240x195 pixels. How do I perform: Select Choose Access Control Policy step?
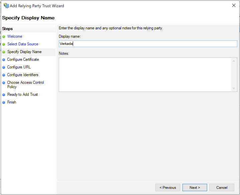pyautogui.click(x=25, y=84)
